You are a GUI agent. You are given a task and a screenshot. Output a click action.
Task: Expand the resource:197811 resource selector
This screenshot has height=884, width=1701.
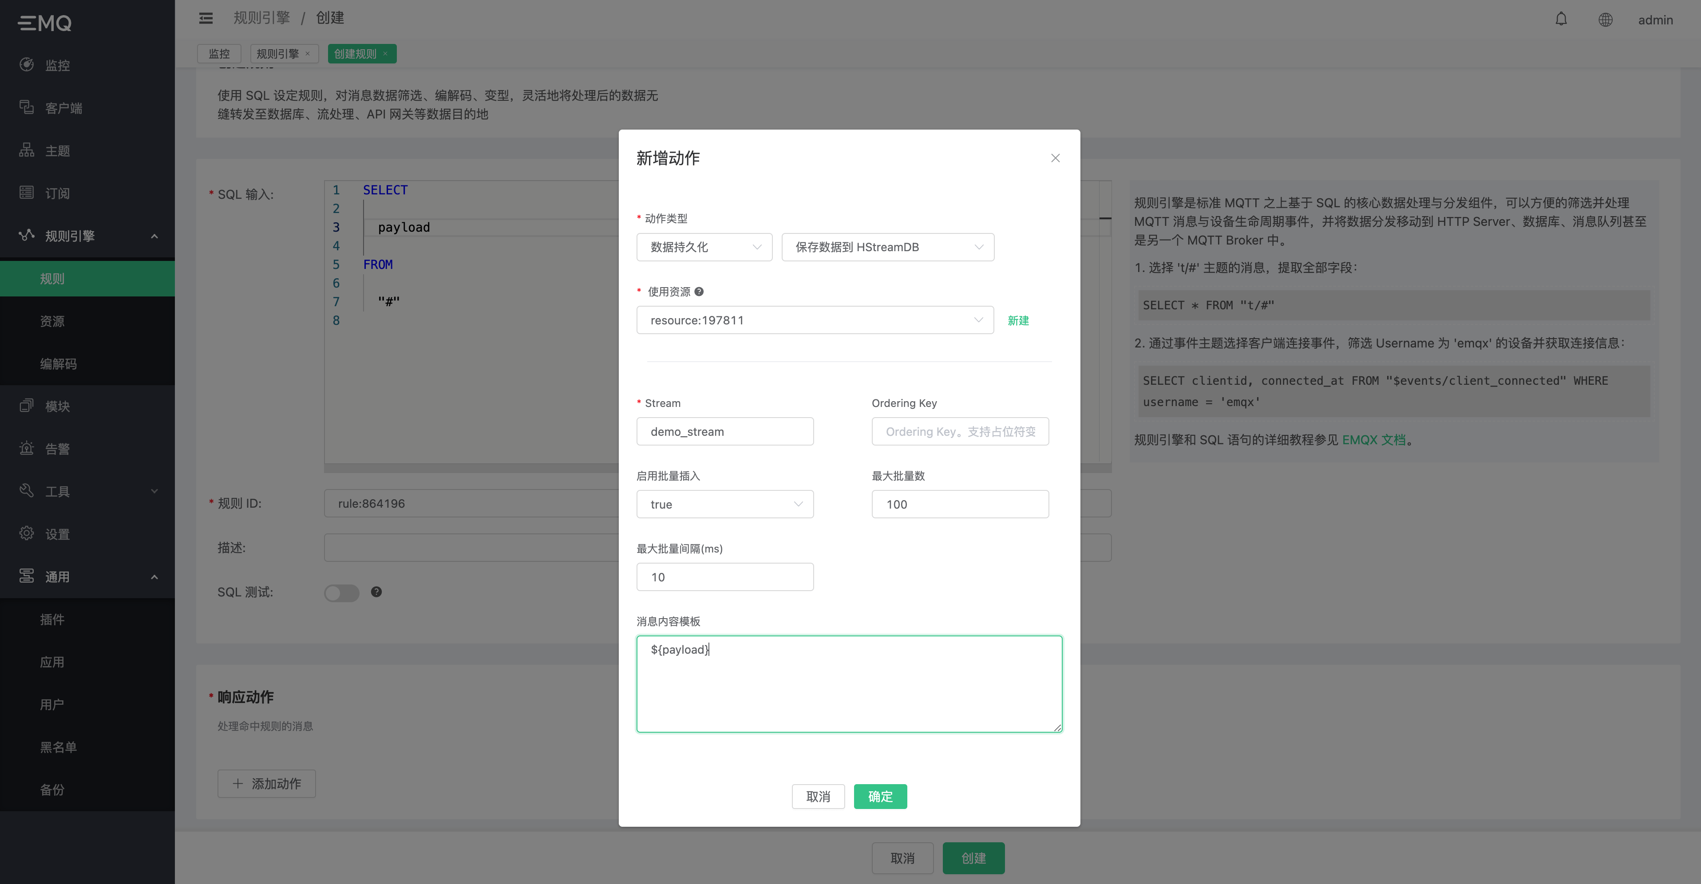click(814, 320)
